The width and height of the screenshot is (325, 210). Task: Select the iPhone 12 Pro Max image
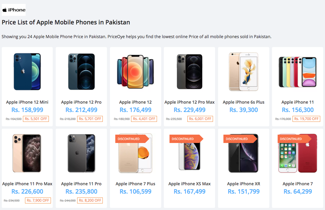tap(189, 71)
